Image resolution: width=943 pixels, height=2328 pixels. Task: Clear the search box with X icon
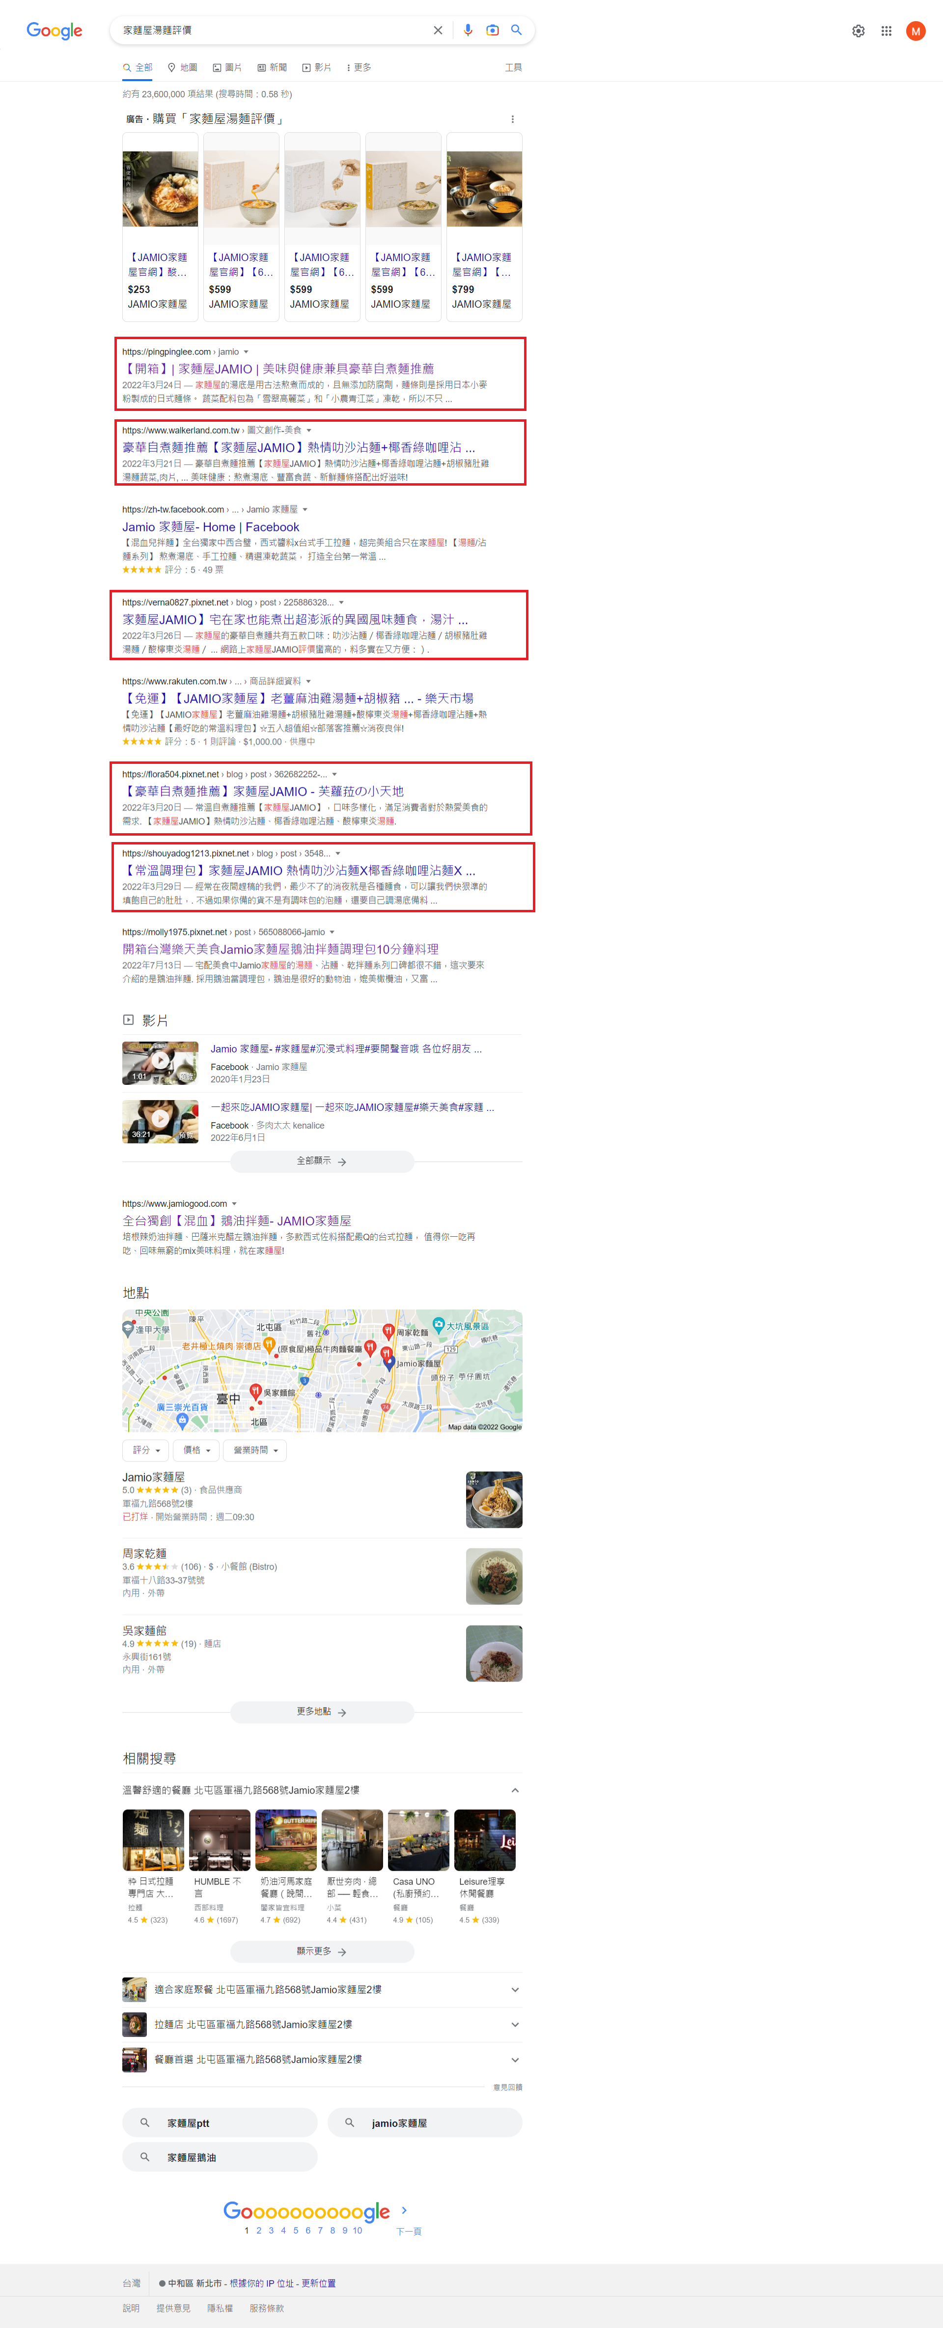438,31
